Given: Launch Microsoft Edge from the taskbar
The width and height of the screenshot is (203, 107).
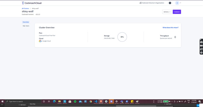Looking at the screenshot, I should pyautogui.click(x=54, y=101).
